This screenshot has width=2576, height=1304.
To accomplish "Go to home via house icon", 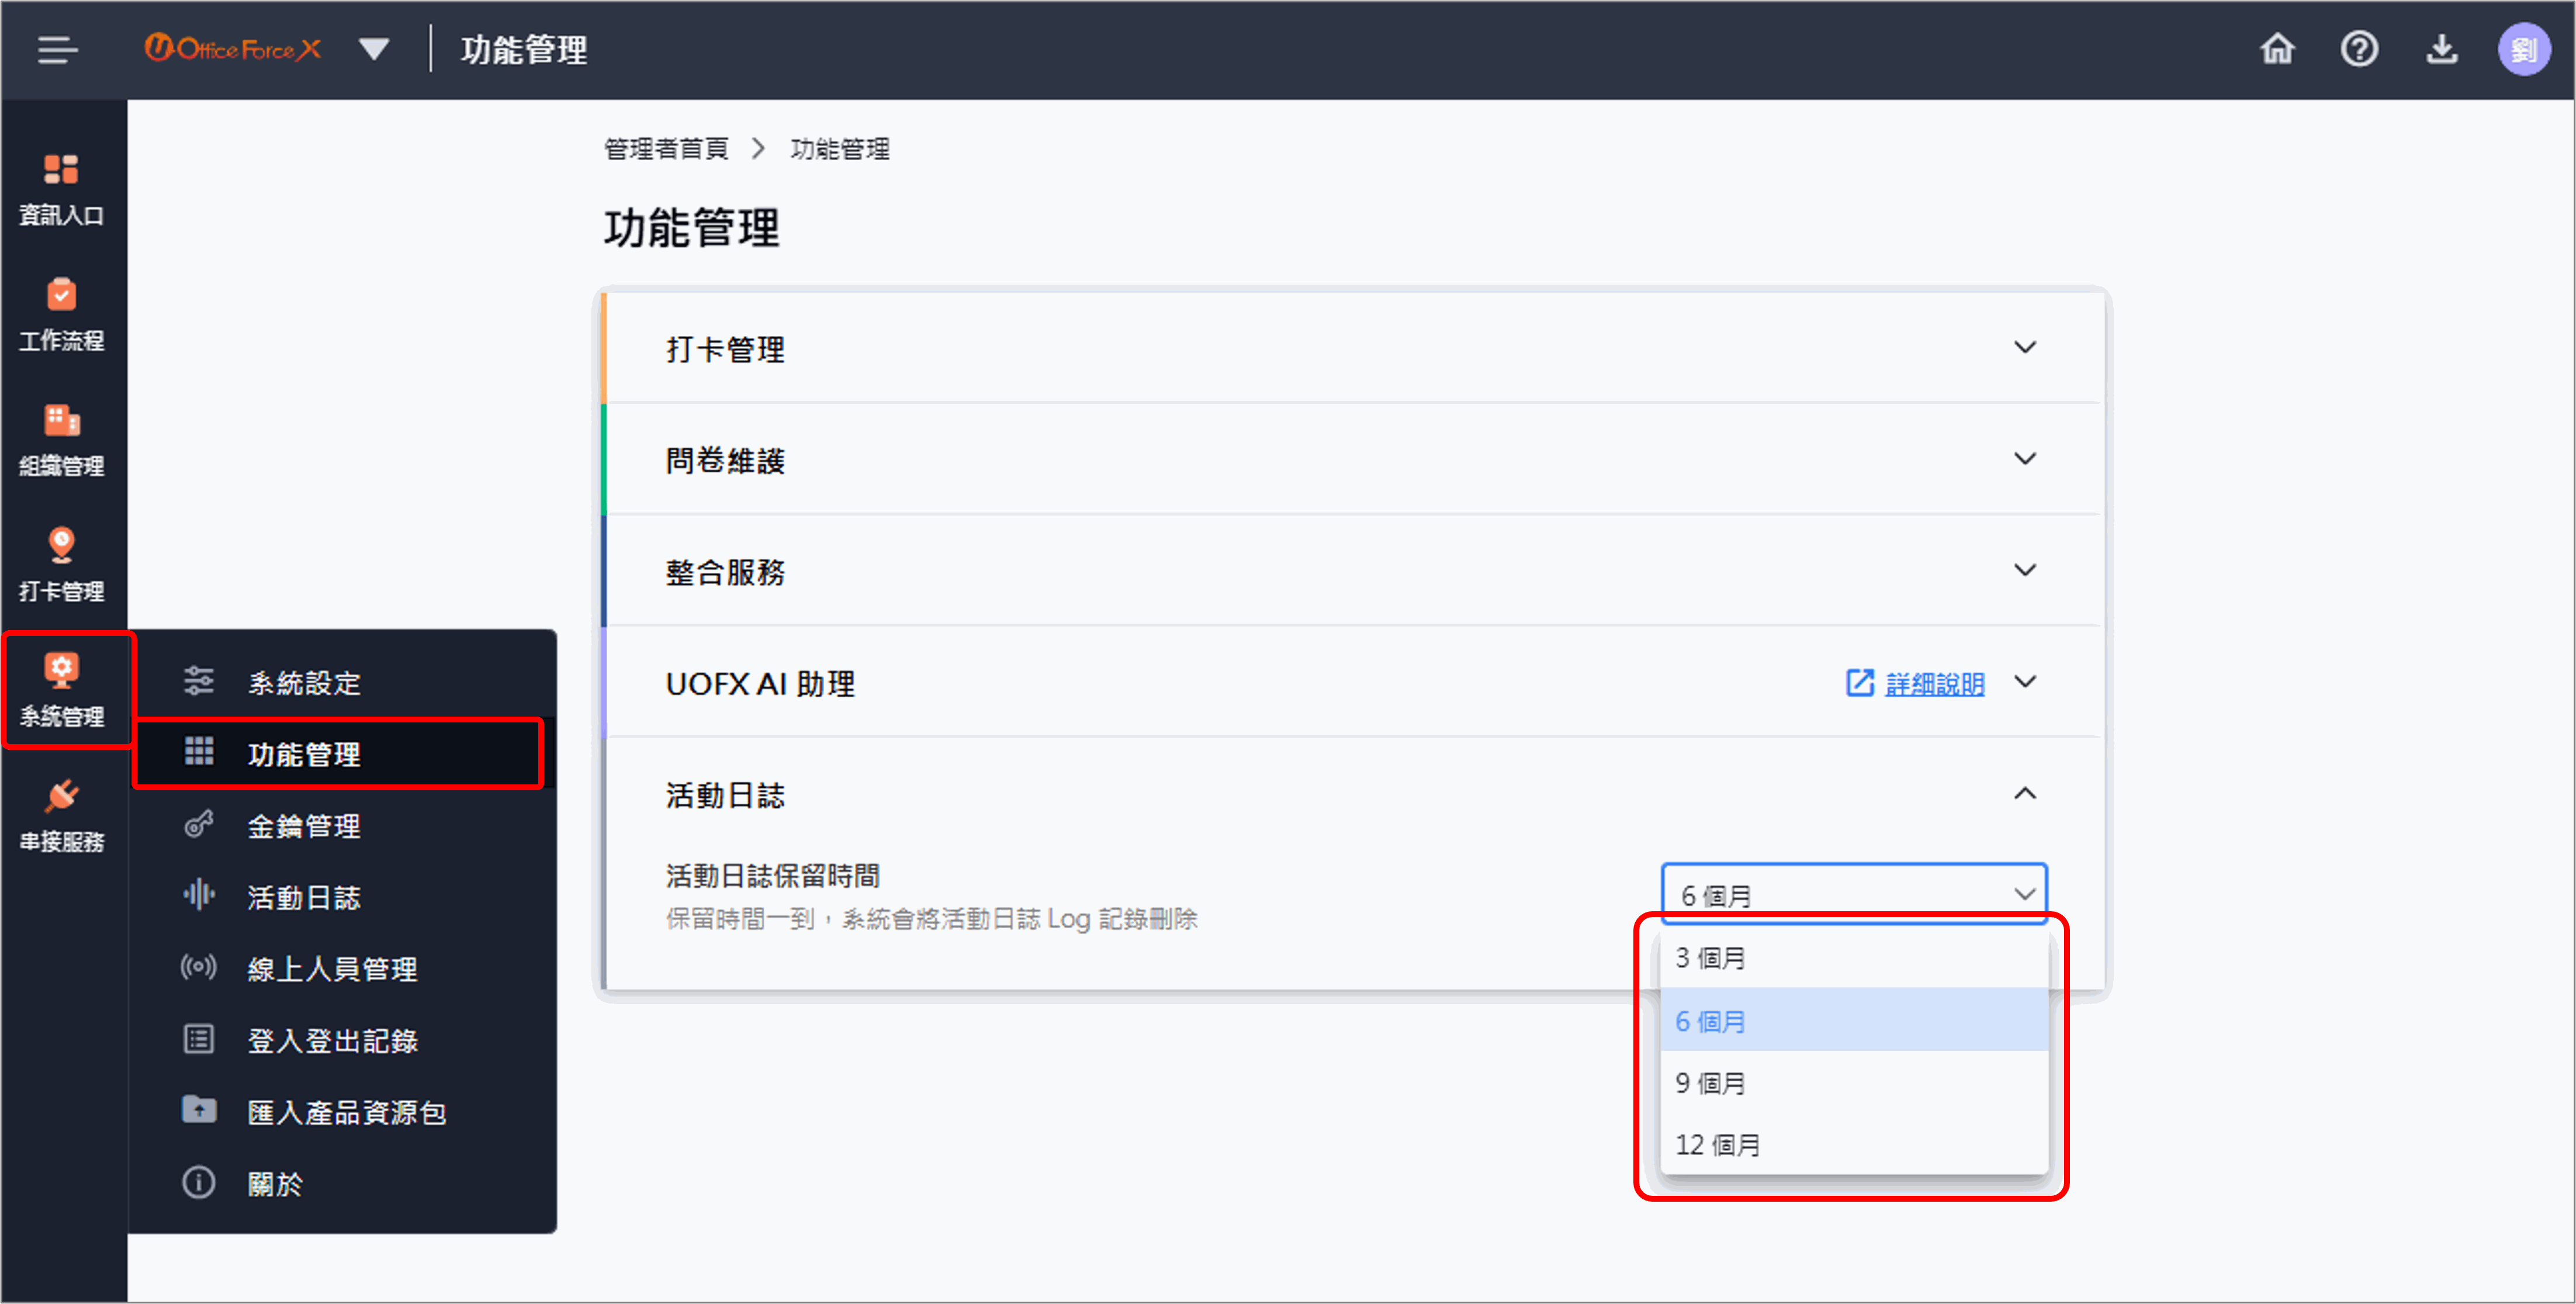I will tap(2277, 49).
